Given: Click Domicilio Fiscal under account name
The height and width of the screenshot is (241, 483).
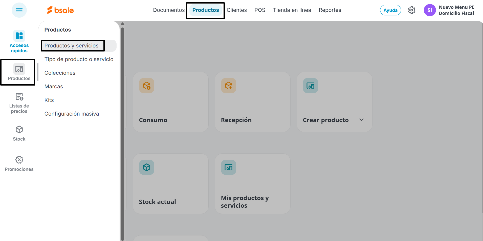Looking at the screenshot, I should (456, 13).
